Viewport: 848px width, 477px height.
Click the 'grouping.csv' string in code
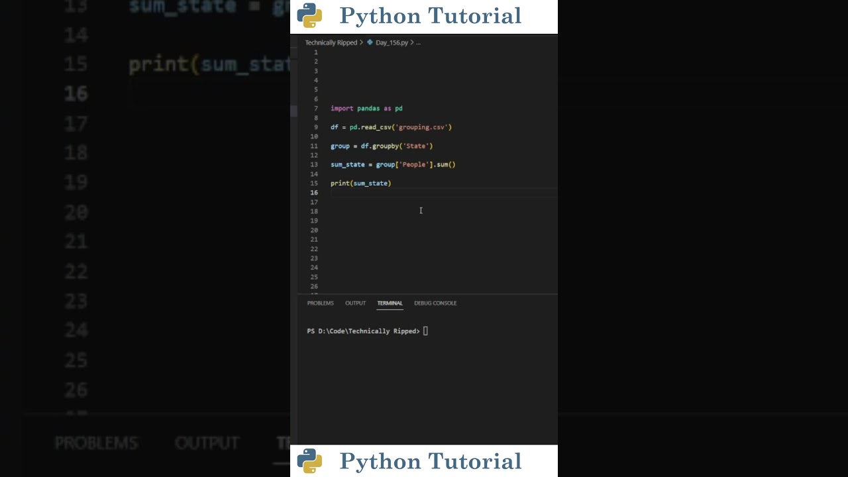(421, 127)
